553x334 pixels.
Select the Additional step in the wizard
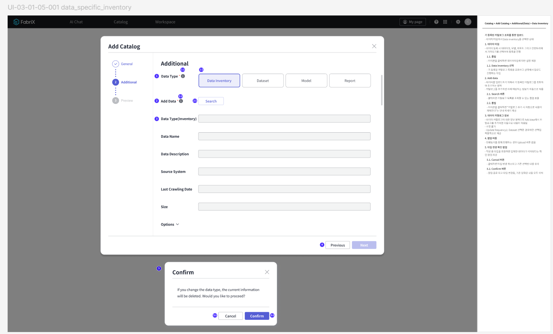[125, 82]
